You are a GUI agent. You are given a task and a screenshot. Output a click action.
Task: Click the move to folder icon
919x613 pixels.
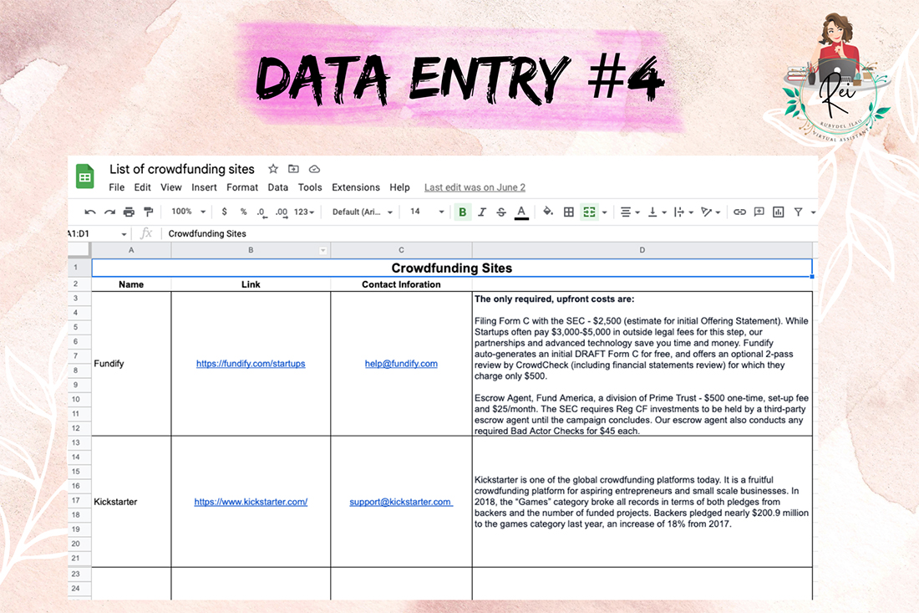point(293,169)
